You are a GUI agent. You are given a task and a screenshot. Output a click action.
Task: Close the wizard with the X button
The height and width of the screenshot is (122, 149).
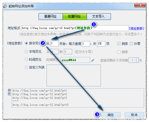pos(140,5)
